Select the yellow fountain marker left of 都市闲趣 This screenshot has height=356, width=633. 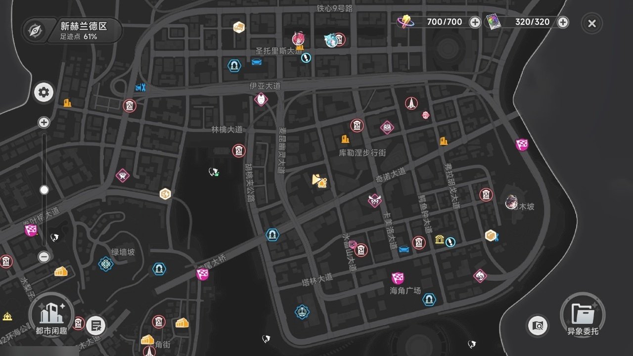coord(7,316)
